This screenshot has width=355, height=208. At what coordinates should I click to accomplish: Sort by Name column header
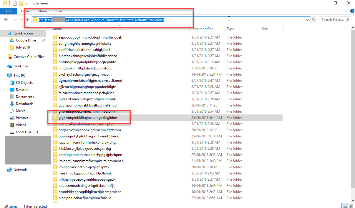click(x=57, y=29)
